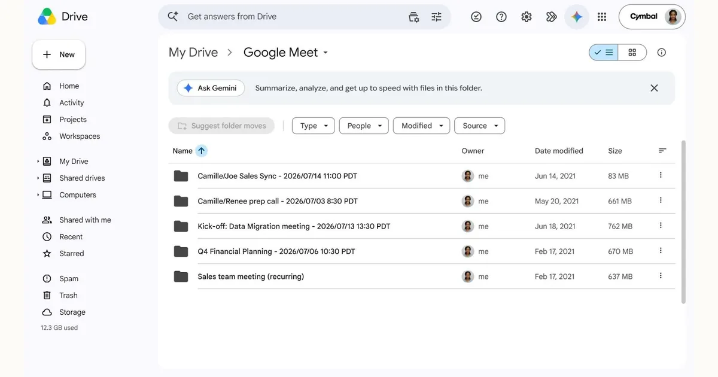
Task: Click the file list vertical scrollbar
Action: point(684,223)
